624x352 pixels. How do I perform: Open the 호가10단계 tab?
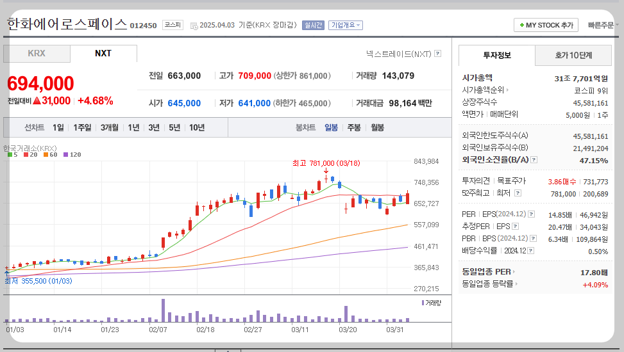coord(573,55)
